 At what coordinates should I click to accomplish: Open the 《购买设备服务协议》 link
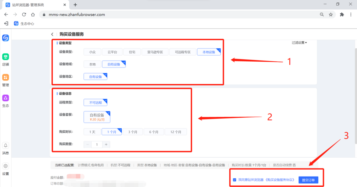280,180
